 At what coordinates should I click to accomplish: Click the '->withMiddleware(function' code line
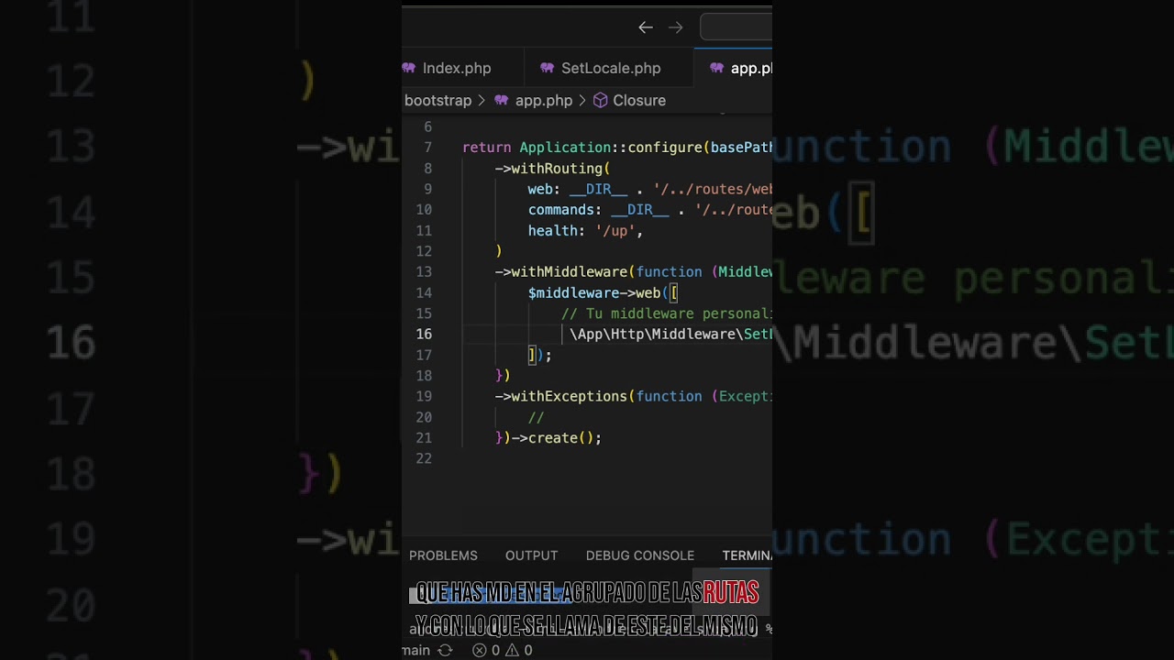click(x=633, y=272)
